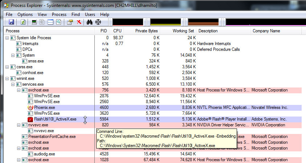Image resolution: width=306 pixels, height=163 pixels.
Task: Click the Novatel Wireless Inc. company name
Action: [x=270, y=107]
